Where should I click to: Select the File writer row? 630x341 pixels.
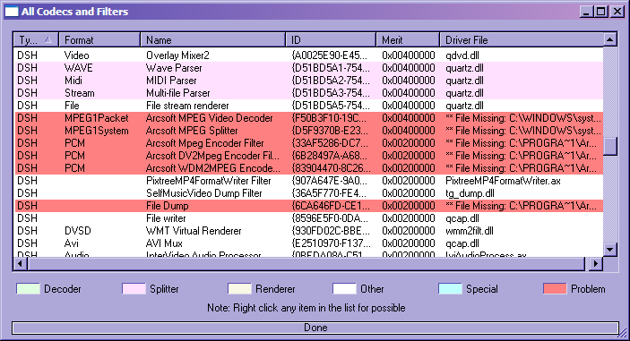click(x=309, y=218)
